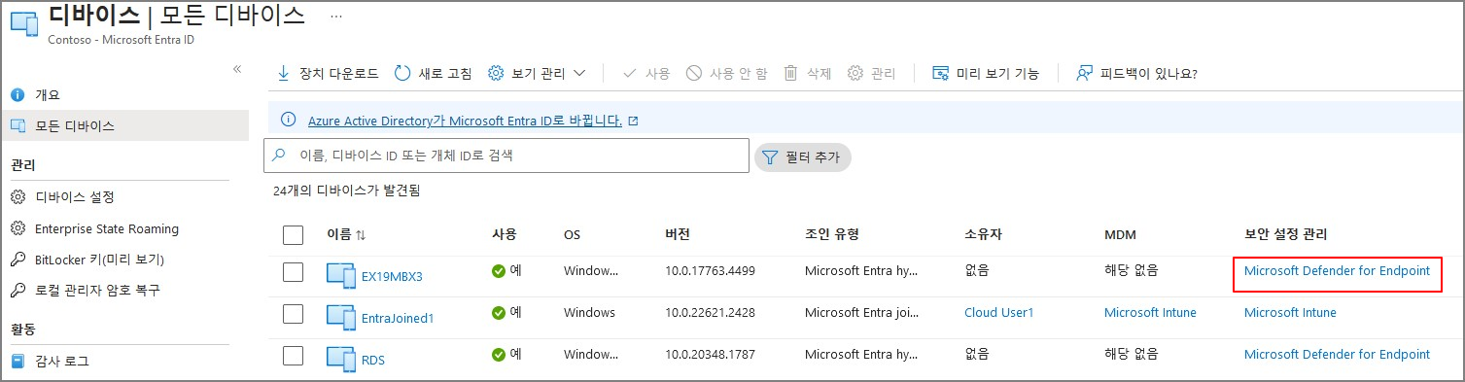The width and height of the screenshot is (1465, 382).
Task: Click 장치 다운로드 download button
Action: pos(328,73)
